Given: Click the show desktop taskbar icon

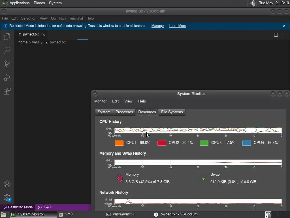Looking at the screenshot, I should 3,215.
